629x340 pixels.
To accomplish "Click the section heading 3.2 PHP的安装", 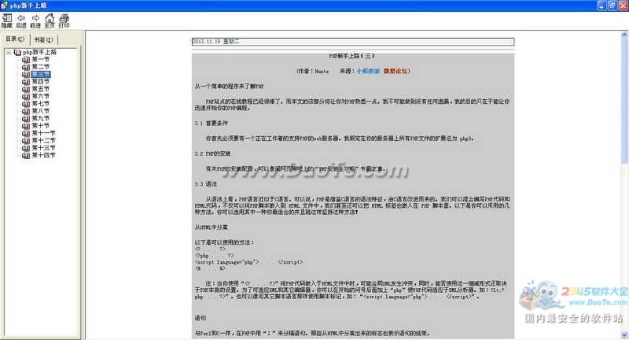I will pyautogui.click(x=212, y=153).
